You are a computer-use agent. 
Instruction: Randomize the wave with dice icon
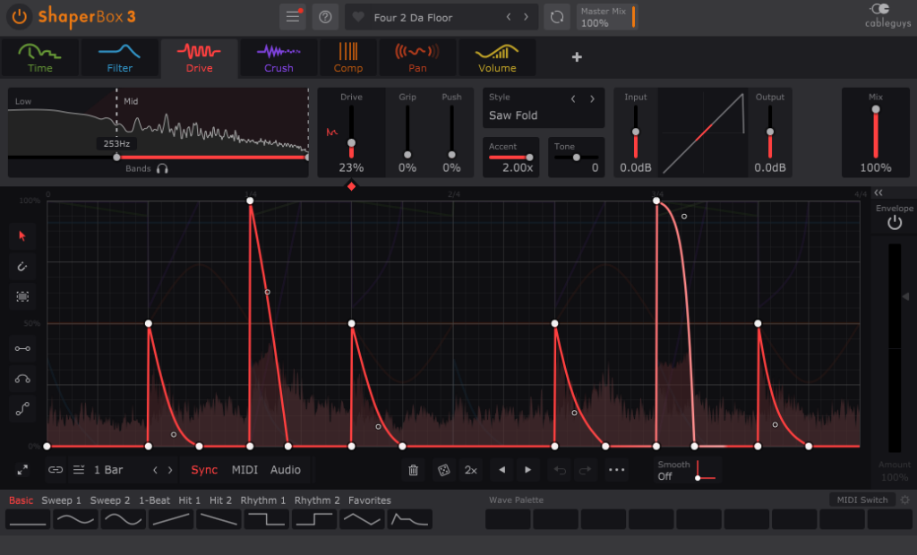point(442,470)
